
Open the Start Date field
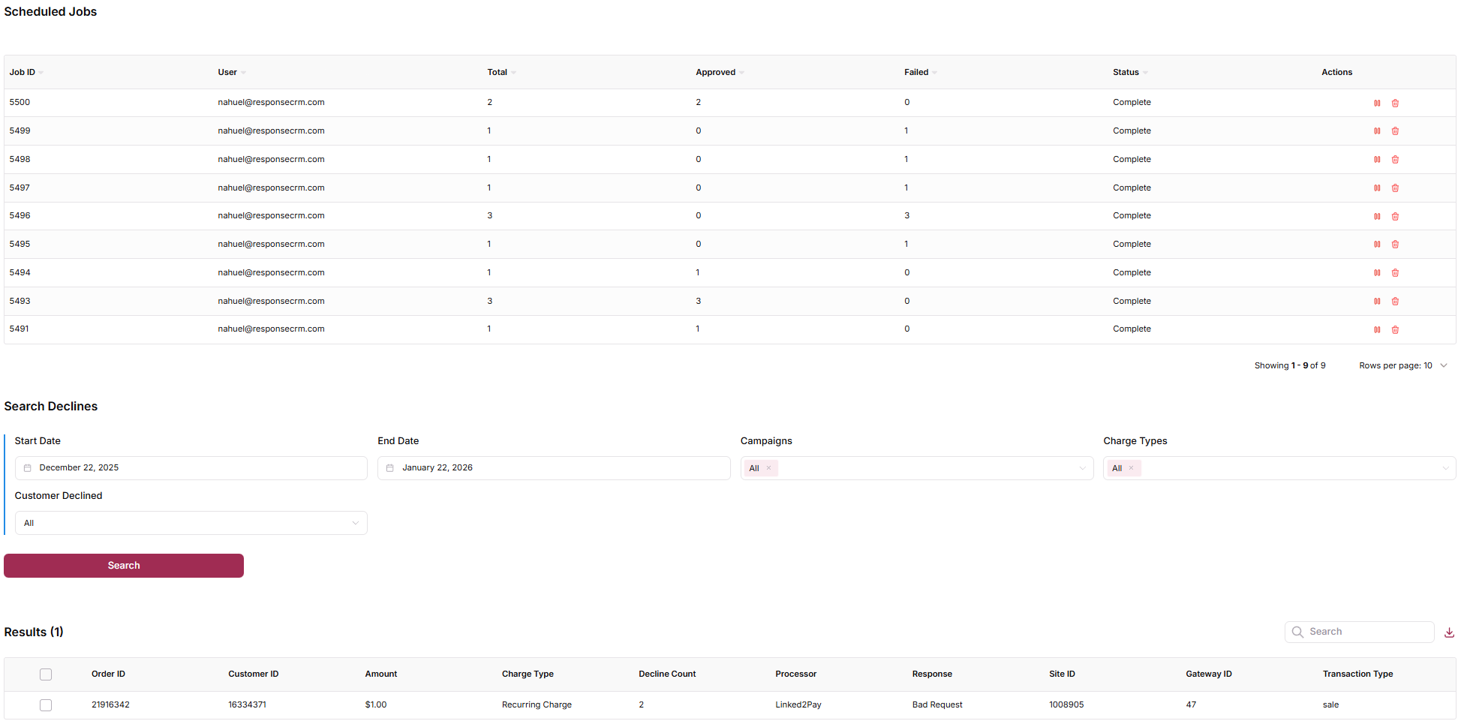pos(191,468)
